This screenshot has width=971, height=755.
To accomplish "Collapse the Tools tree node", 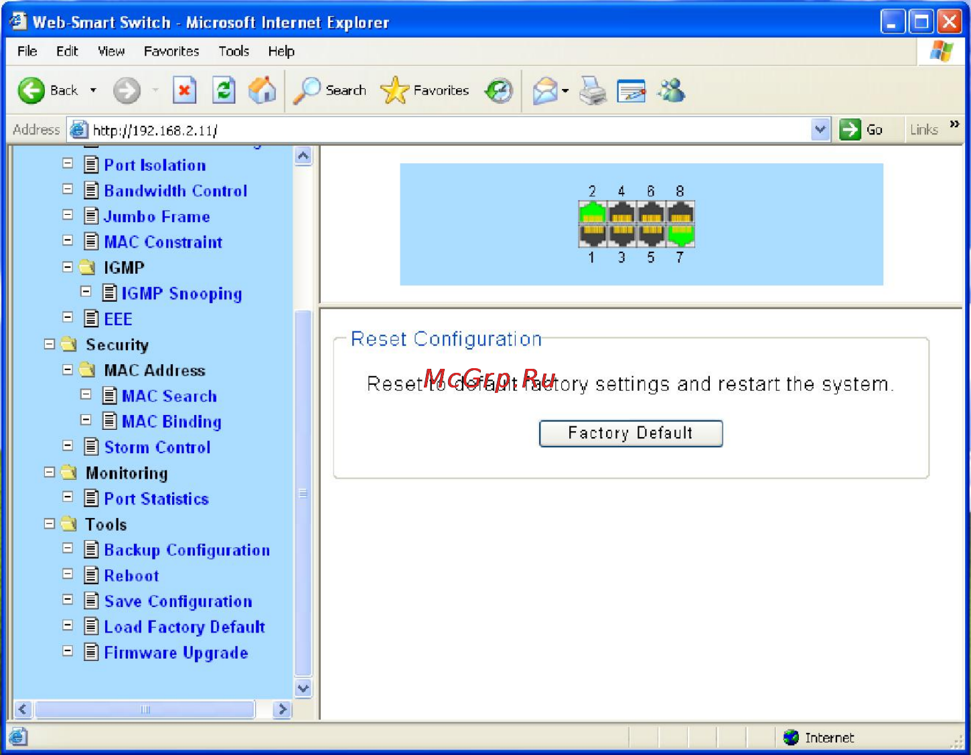I will pos(50,523).
